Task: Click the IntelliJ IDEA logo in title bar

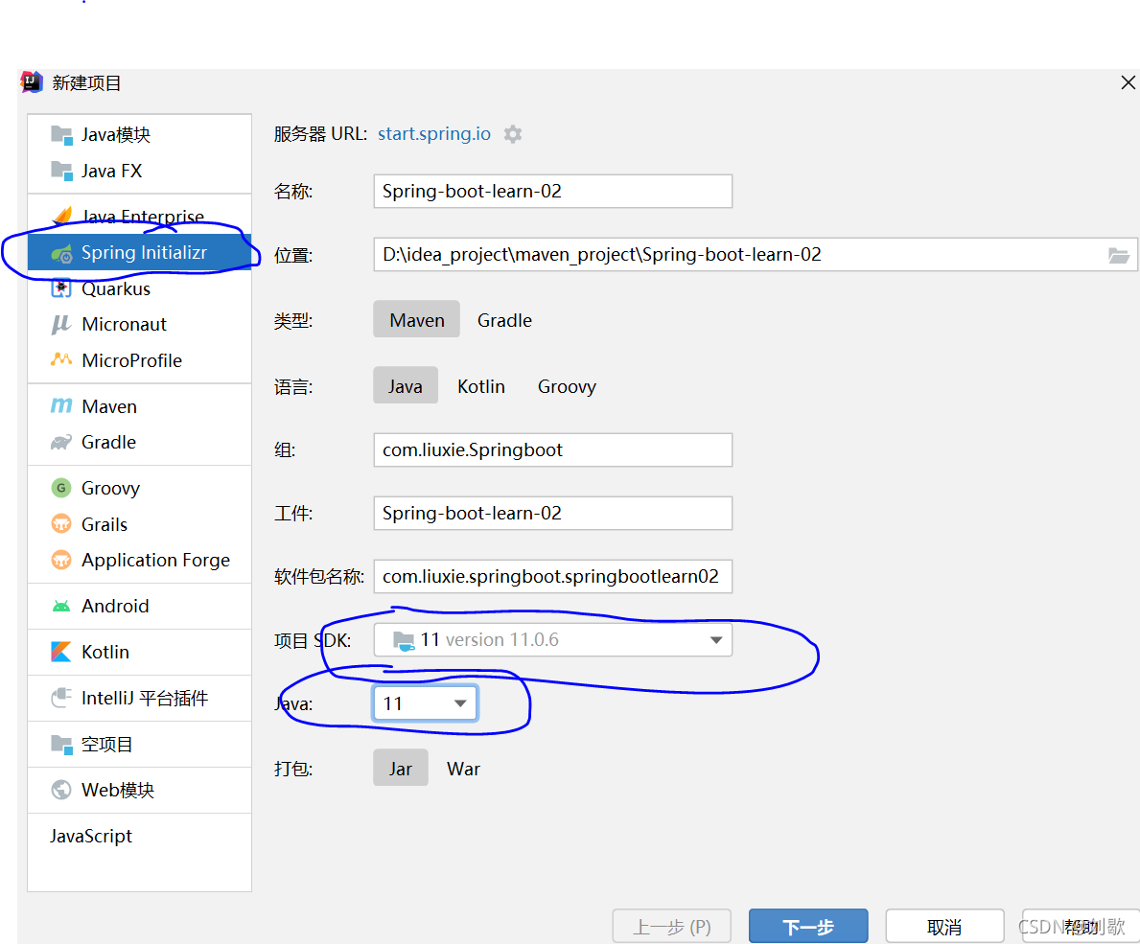Action: click(x=32, y=82)
